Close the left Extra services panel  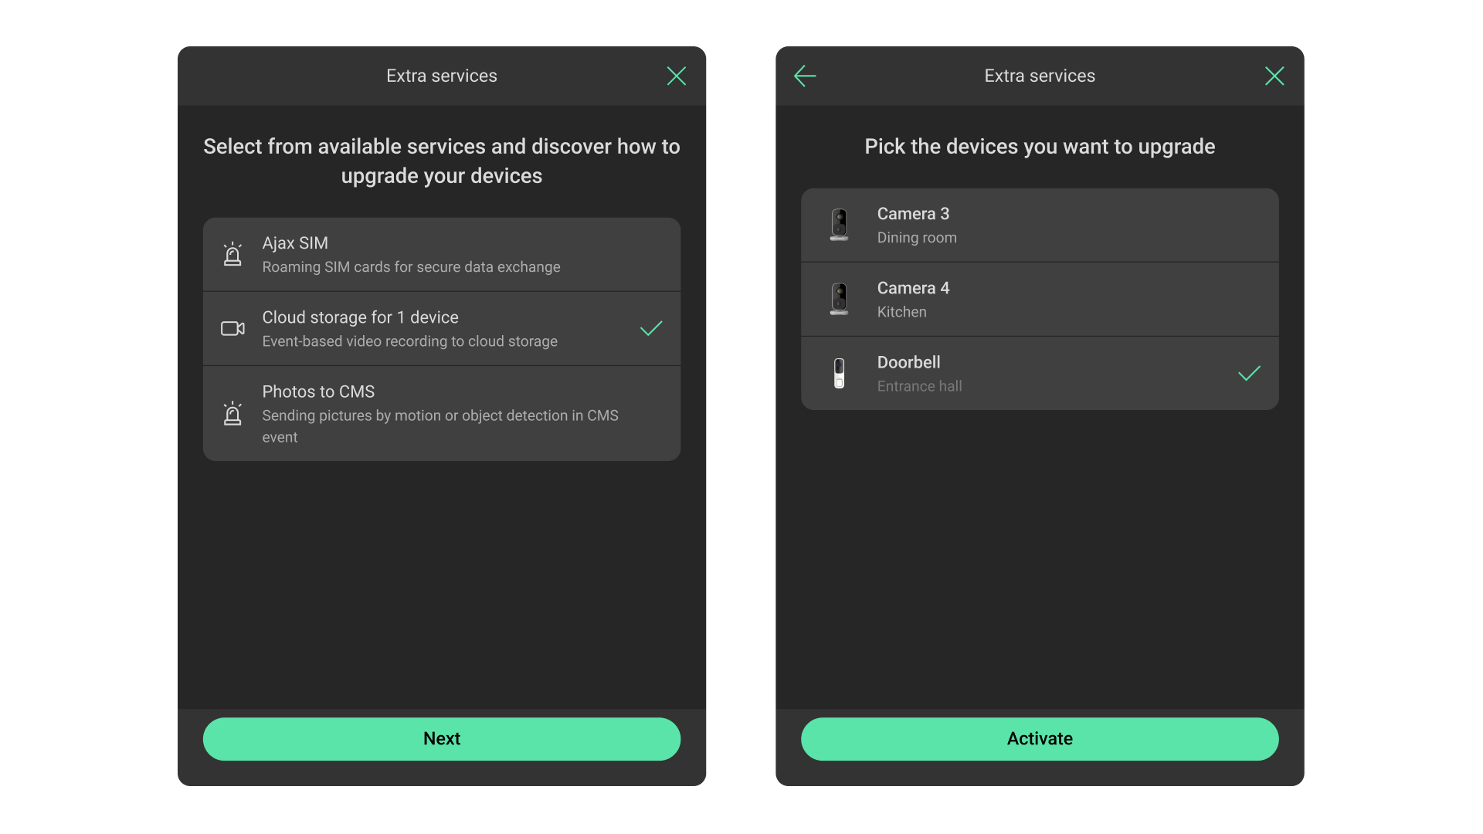[677, 76]
